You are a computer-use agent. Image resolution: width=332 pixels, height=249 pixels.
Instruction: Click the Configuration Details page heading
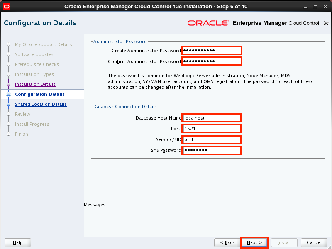pos(40,23)
